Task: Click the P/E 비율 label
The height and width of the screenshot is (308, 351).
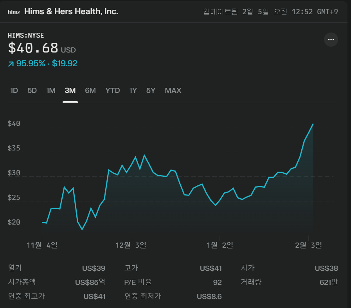Action: click(138, 282)
